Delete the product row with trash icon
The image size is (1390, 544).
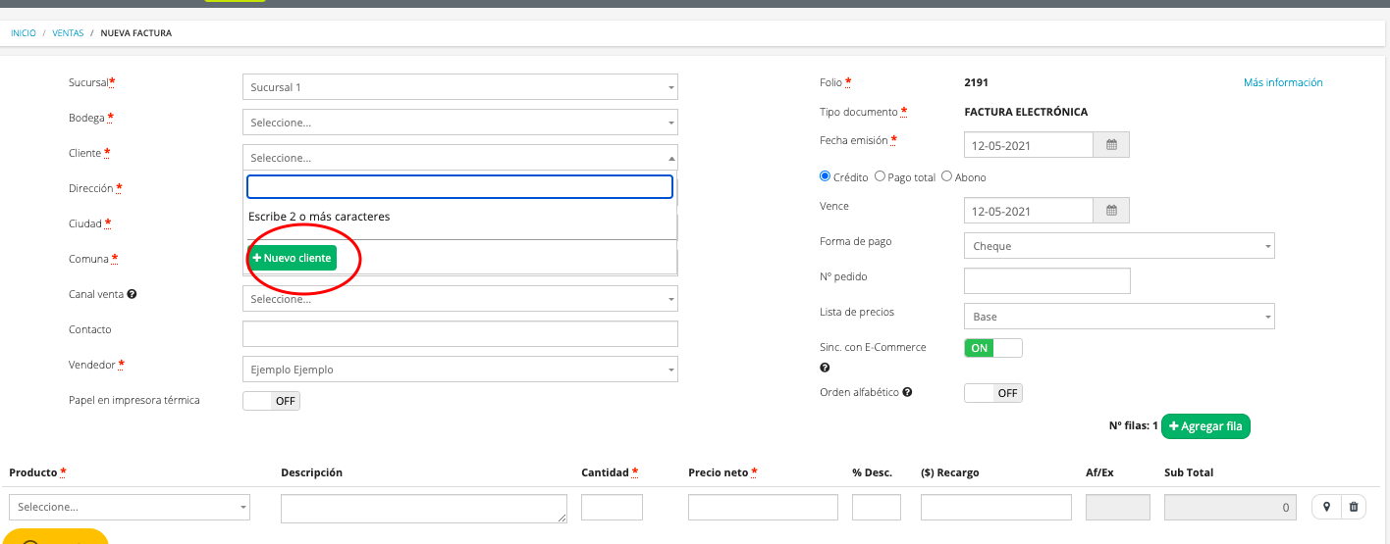pos(1354,507)
